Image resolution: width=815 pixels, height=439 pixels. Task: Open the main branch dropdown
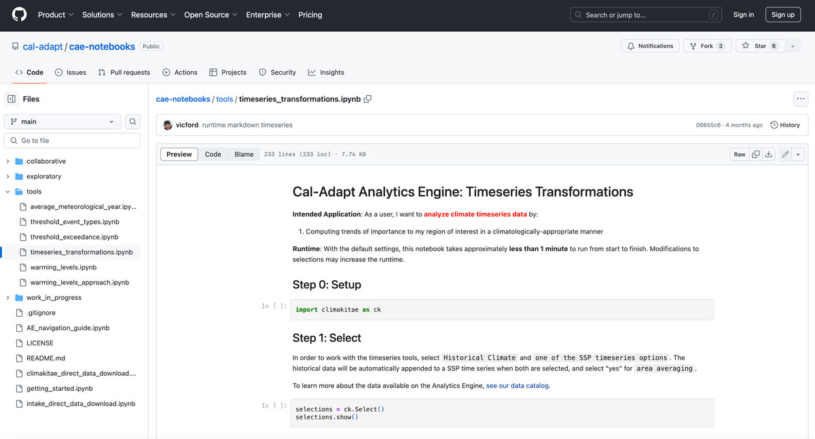(x=62, y=121)
